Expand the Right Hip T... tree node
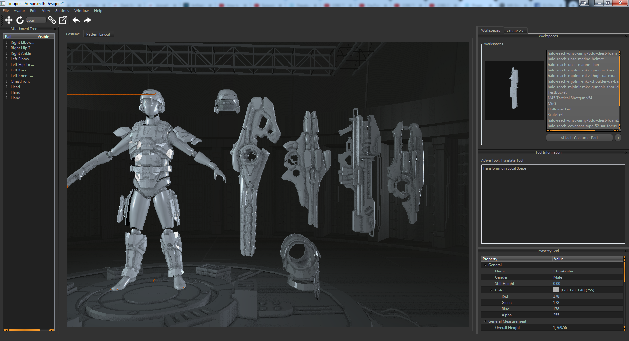Screen dimensions: 629x341 7,48
